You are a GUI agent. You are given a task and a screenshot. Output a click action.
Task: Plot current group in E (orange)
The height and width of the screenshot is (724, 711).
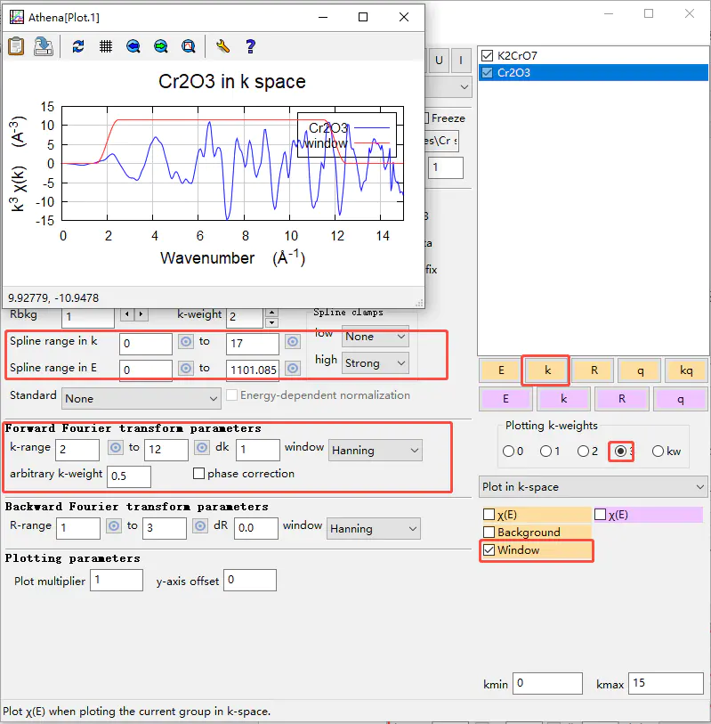501,370
